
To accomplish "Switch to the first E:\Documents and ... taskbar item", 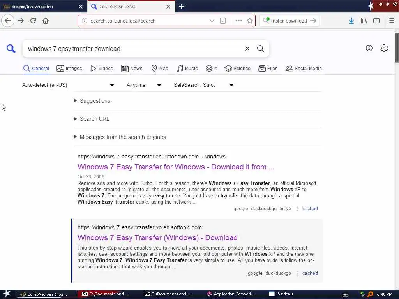I will [x=106, y=294].
